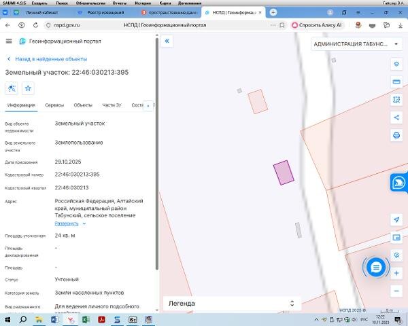Open taskbar notification center

(x=398, y=319)
